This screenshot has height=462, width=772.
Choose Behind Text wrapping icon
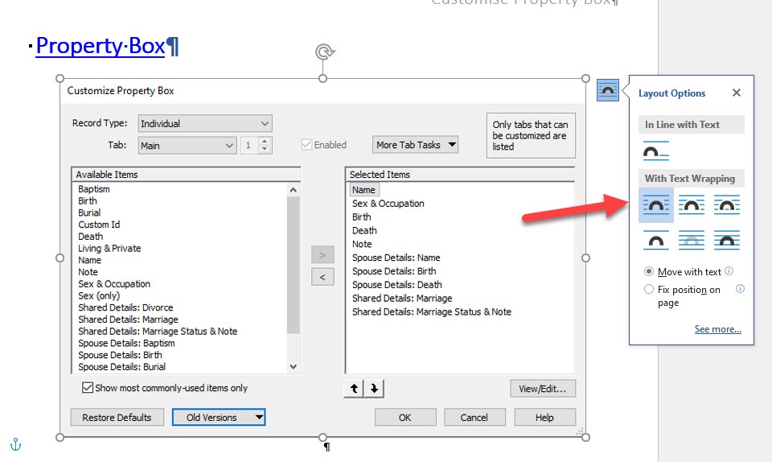coord(692,241)
